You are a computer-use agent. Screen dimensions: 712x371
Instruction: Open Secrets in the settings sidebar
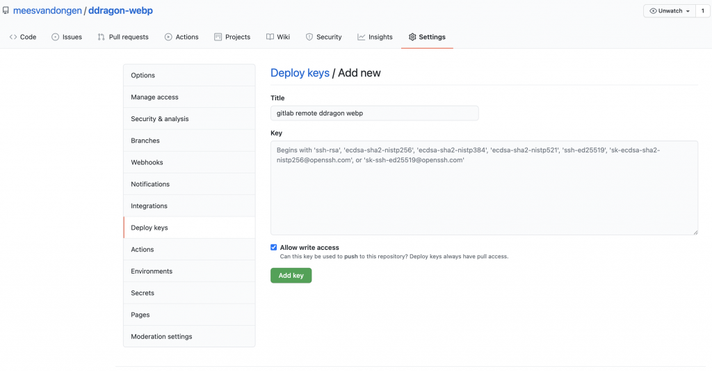143,293
